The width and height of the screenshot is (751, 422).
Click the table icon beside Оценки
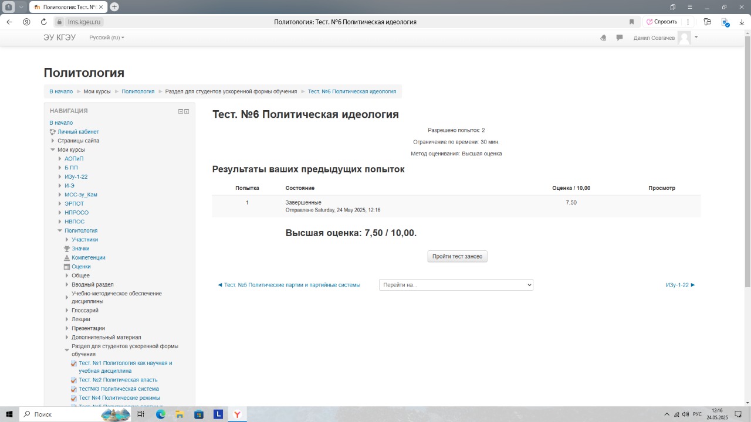[67, 267]
